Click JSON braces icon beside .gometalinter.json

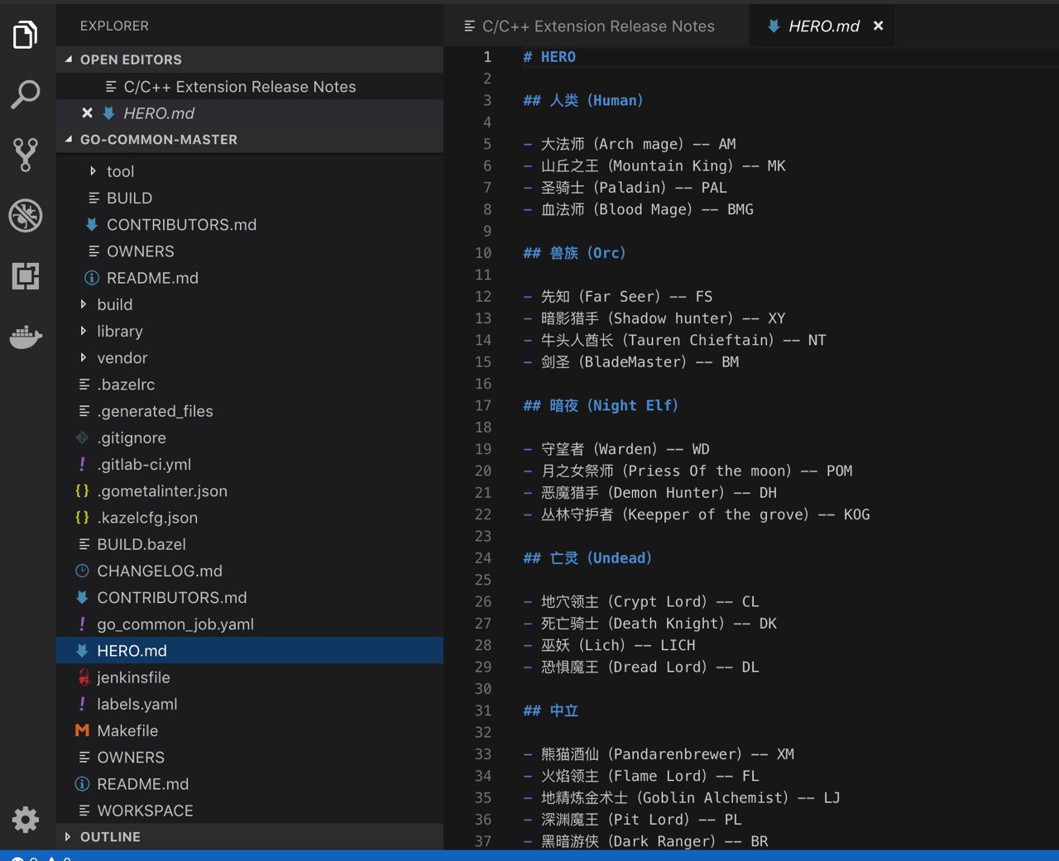[82, 490]
